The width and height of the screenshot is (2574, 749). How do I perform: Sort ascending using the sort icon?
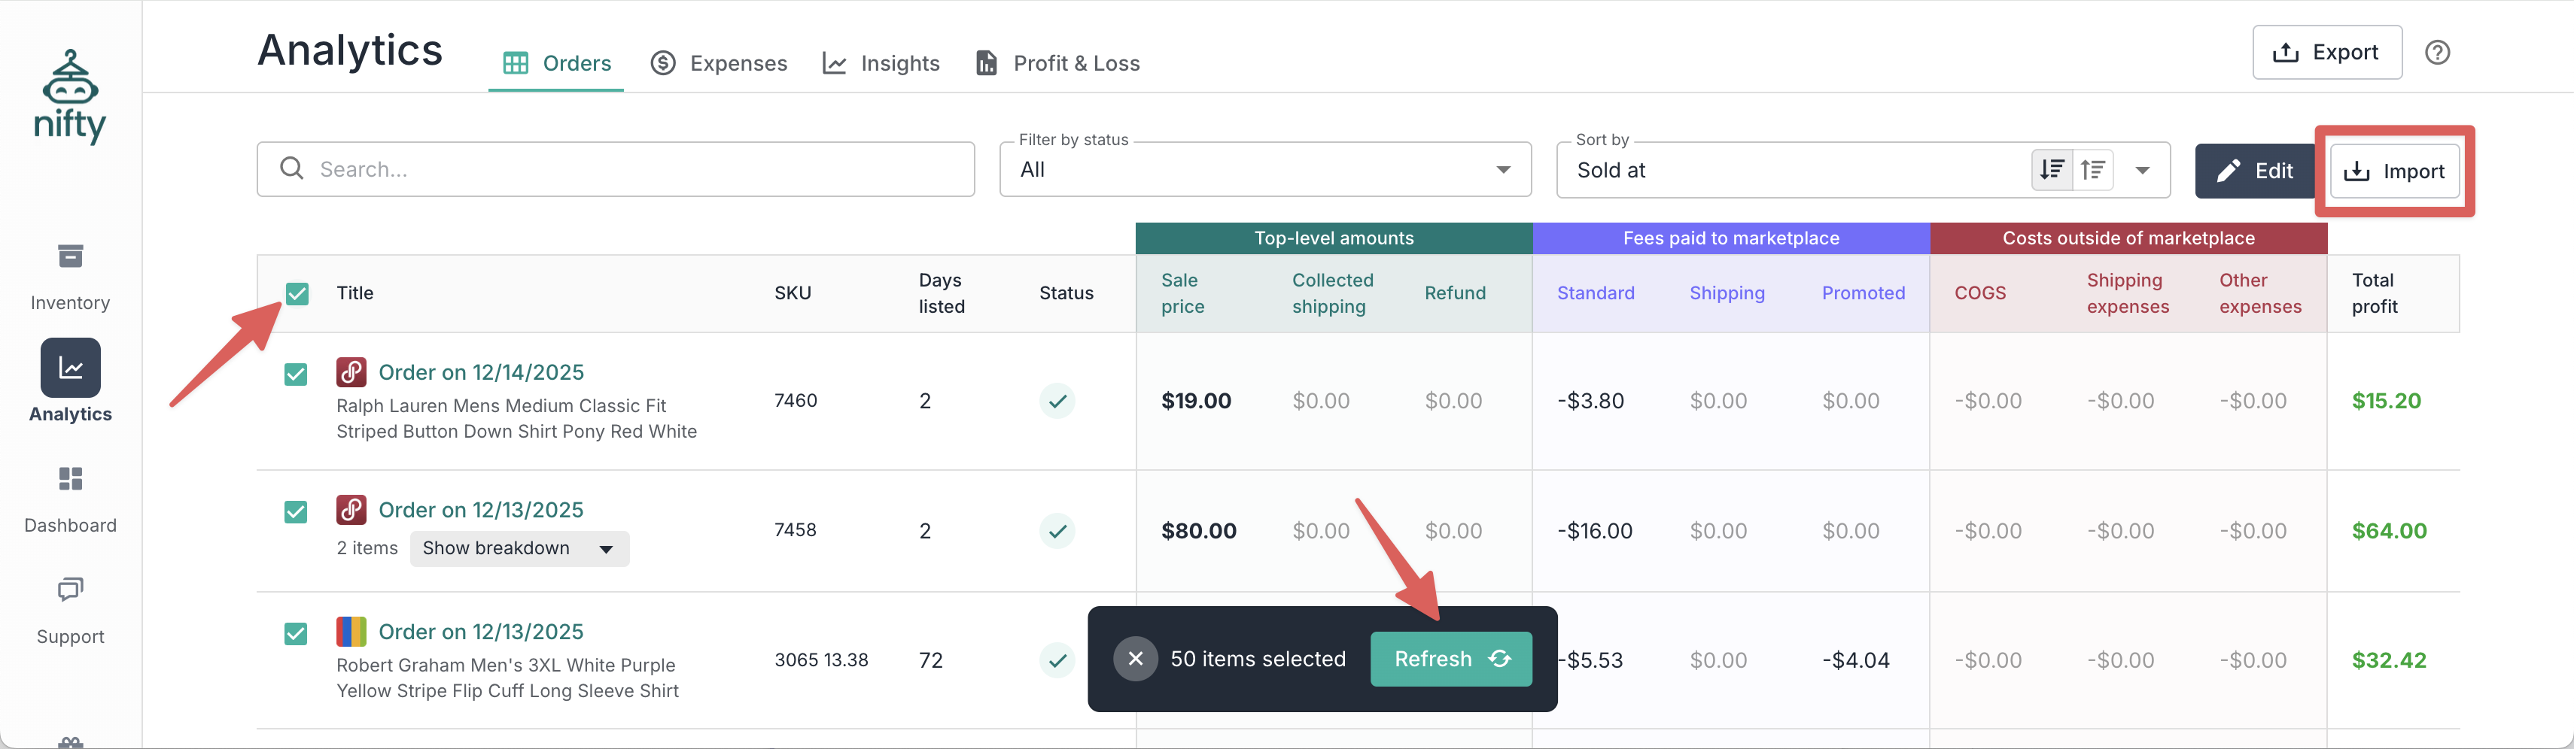coord(2092,170)
